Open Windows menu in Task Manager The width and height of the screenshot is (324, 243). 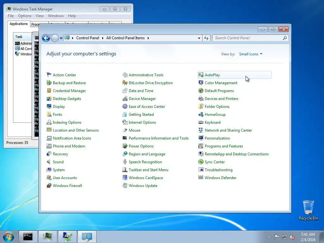pyautogui.click(x=56, y=16)
